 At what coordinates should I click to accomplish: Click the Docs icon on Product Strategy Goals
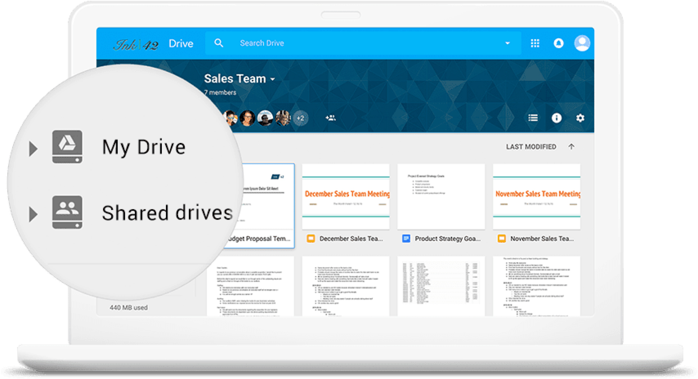pyautogui.click(x=407, y=238)
